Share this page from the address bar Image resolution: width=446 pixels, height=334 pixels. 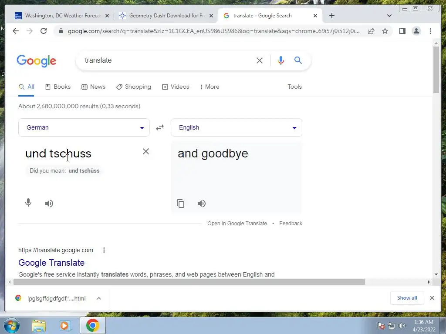(x=371, y=31)
